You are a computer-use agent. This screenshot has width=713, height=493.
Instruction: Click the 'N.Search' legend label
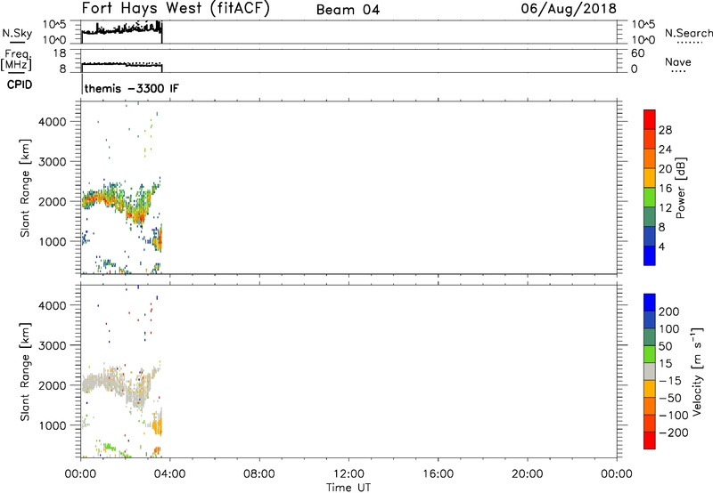688,33
